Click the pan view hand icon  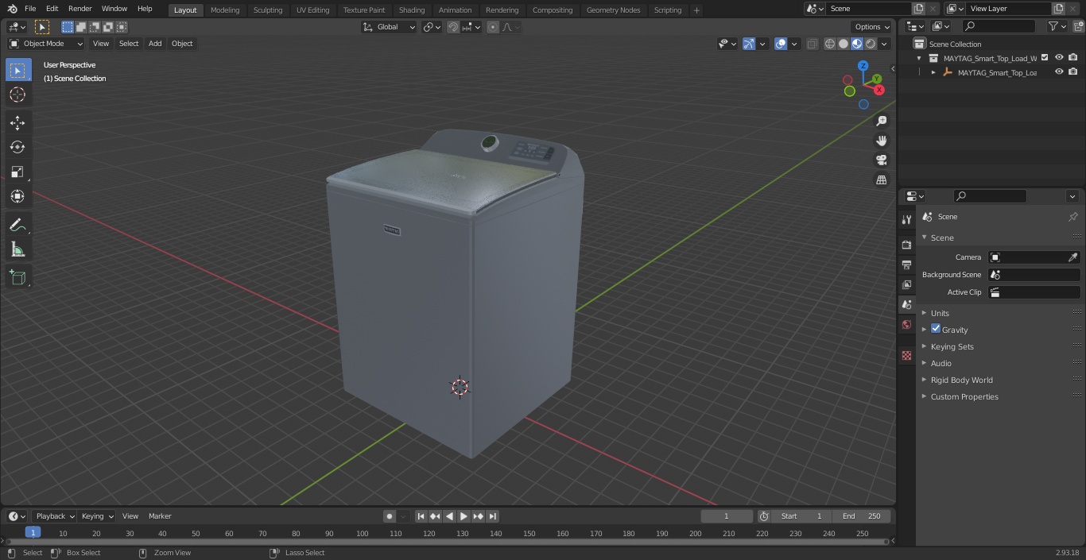click(882, 141)
